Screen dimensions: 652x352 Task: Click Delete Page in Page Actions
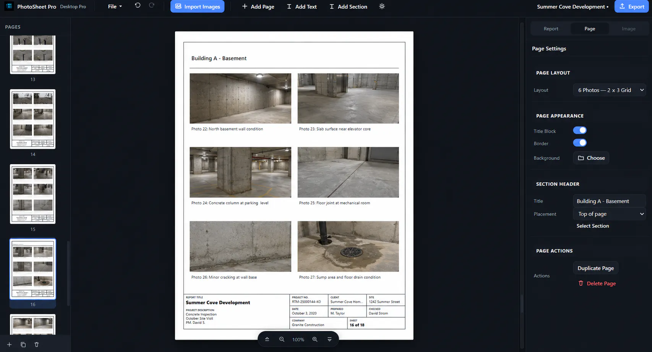coord(597,283)
